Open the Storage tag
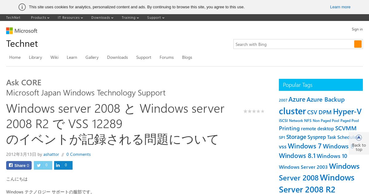The image size is (369, 194). tap(296, 137)
